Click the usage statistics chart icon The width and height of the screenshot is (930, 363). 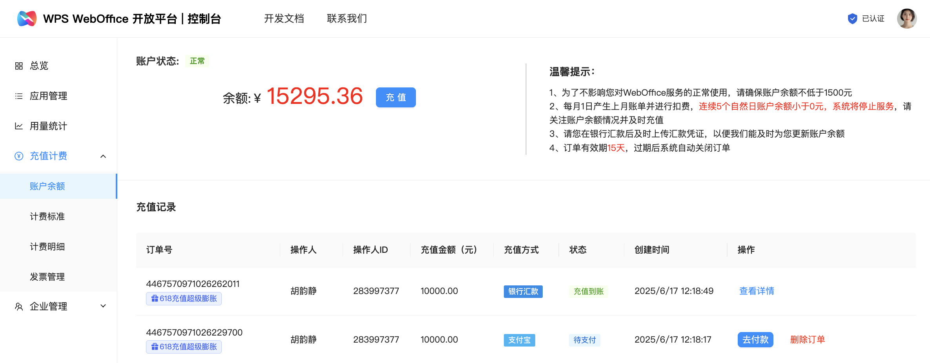pyautogui.click(x=19, y=126)
